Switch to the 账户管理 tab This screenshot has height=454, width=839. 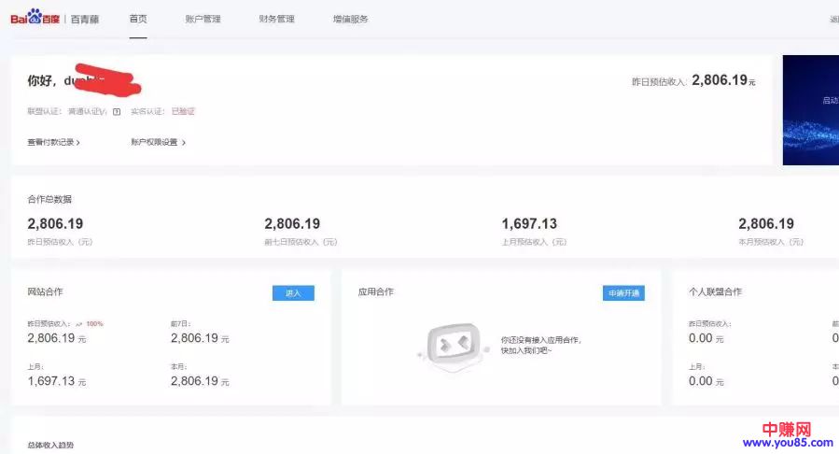point(203,19)
